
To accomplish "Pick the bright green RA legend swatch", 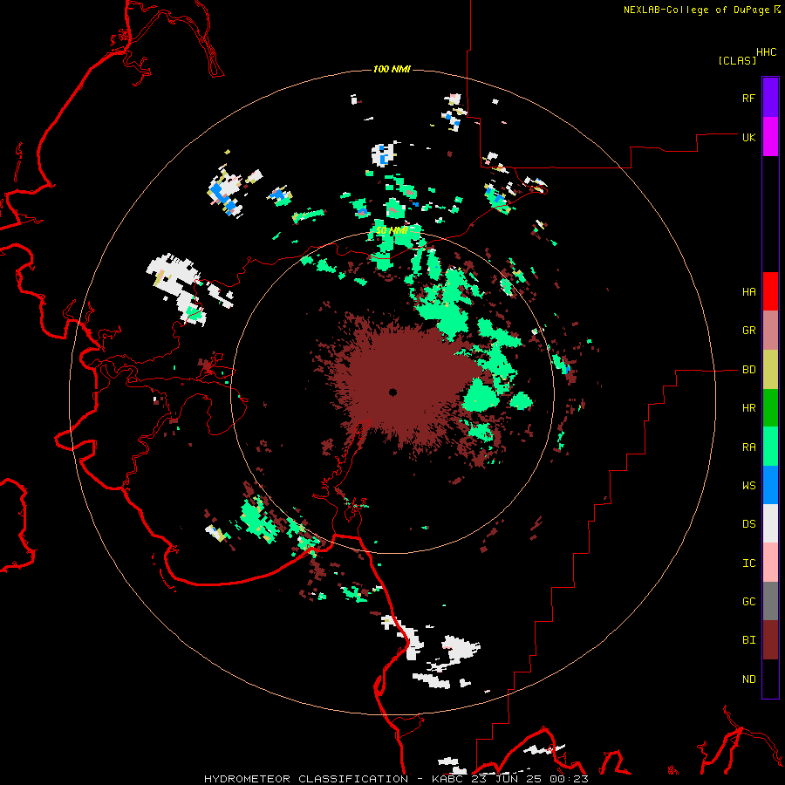I will click(770, 447).
